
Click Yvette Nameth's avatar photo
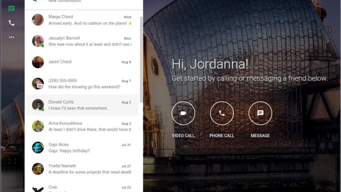click(x=38, y=169)
